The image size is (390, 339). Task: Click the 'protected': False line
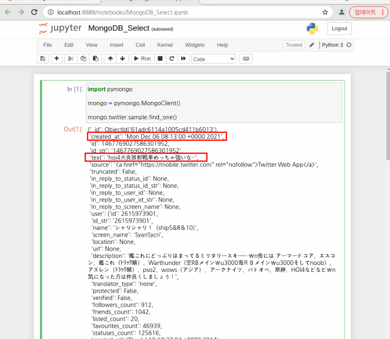(x=115, y=291)
